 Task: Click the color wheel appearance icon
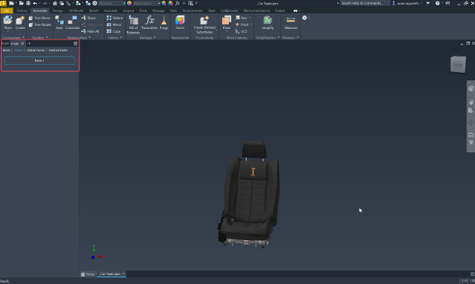coord(129,3)
